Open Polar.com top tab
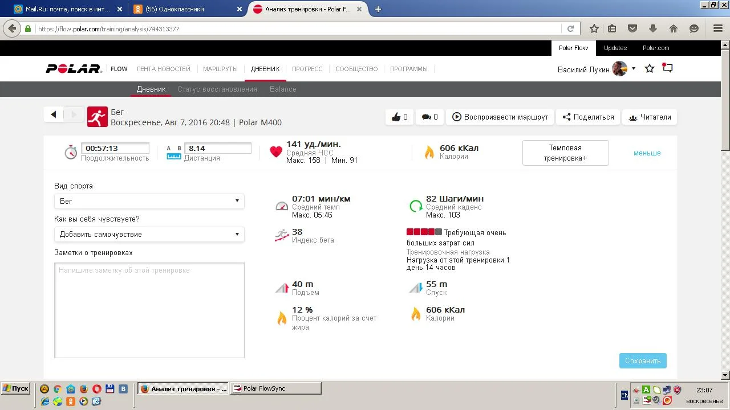Screen dimensions: 730x410 click(x=656, y=48)
